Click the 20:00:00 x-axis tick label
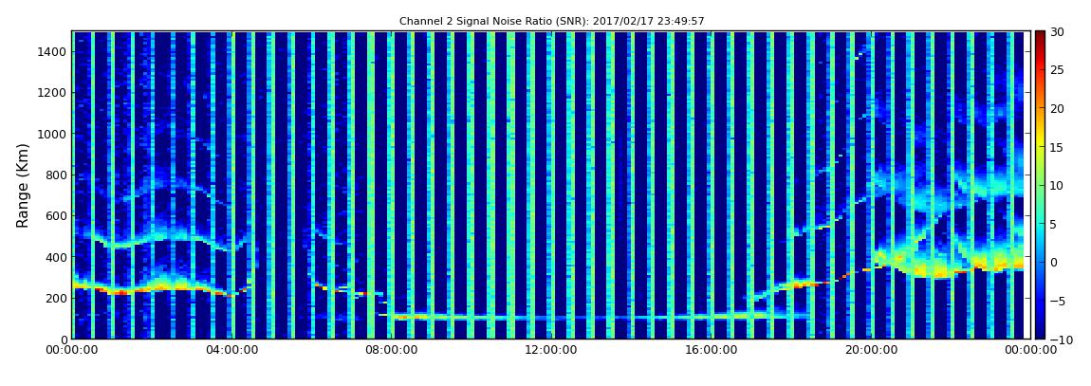 (871, 351)
